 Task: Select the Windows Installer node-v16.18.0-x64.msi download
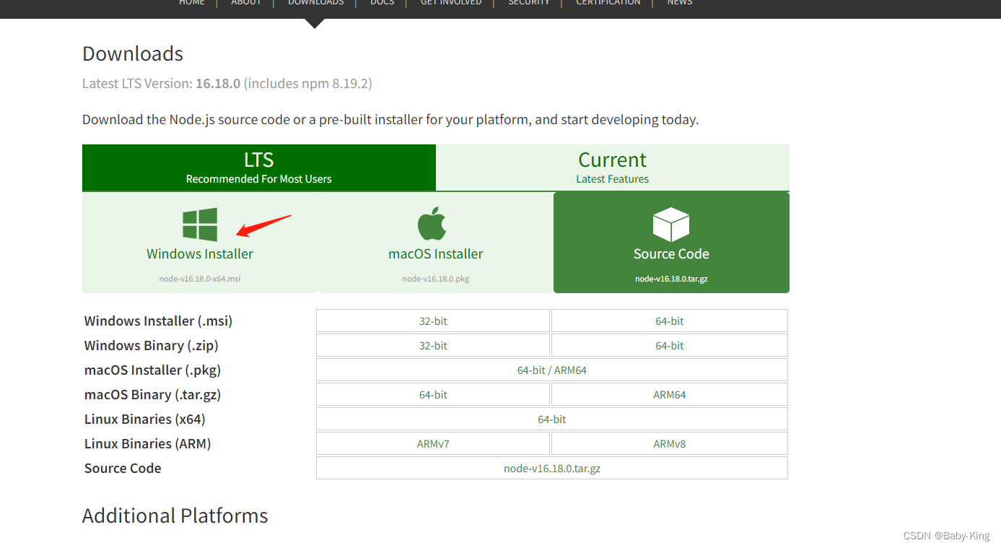coord(200,253)
